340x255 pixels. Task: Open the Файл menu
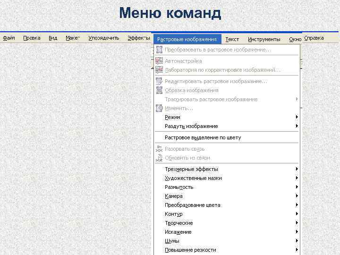click(x=9, y=38)
